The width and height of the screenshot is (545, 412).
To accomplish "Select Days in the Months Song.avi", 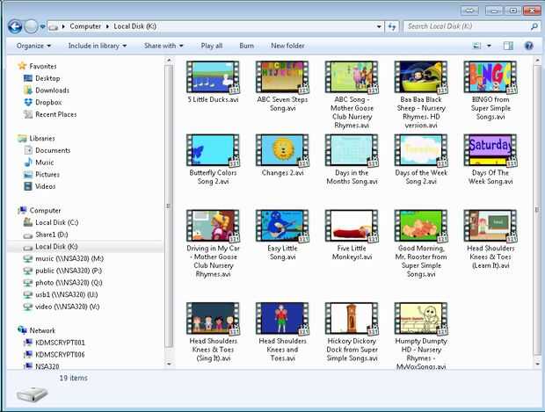I will [x=352, y=160].
